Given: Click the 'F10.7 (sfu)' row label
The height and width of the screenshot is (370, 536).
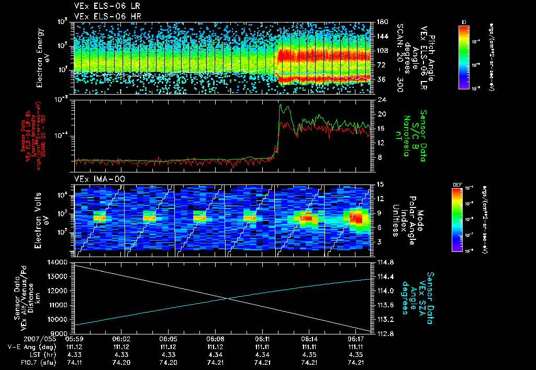Looking at the screenshot, I should click(x=38, y=363).
